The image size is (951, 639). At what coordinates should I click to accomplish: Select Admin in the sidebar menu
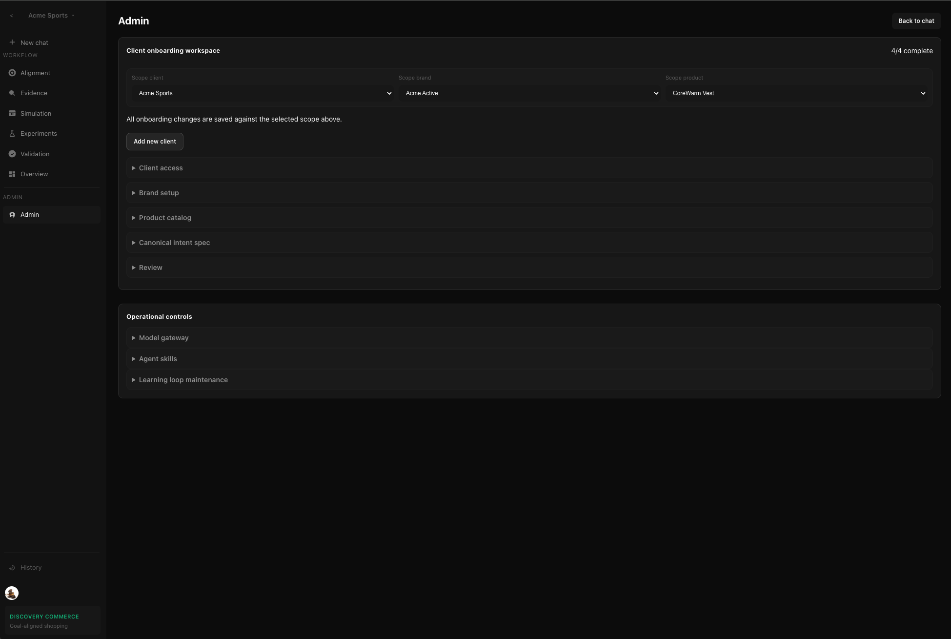tap(30, 215)
